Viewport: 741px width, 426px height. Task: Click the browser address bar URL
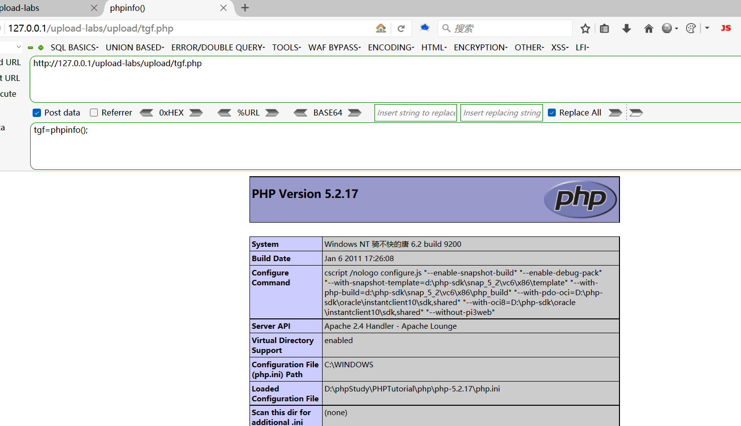tap(91, 29)
